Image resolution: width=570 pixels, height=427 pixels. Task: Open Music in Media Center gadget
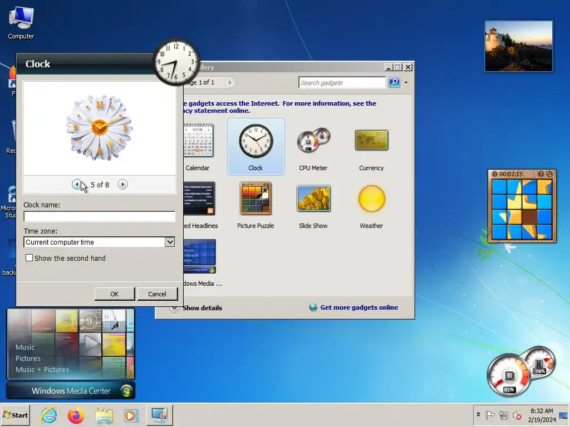(x=25, y=347)
